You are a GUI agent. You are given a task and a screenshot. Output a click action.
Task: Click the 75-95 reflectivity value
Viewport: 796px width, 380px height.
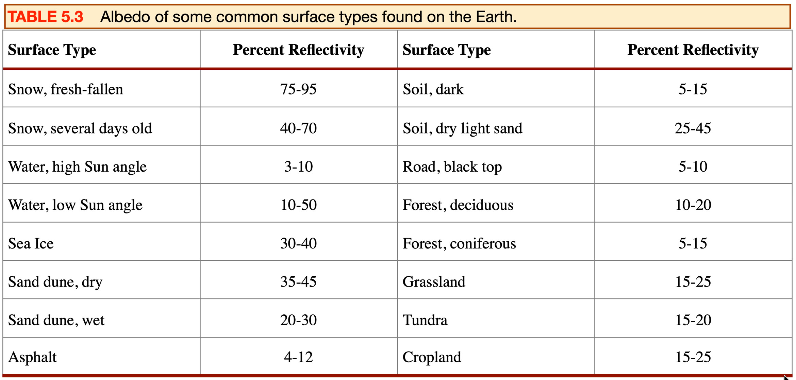298,89
